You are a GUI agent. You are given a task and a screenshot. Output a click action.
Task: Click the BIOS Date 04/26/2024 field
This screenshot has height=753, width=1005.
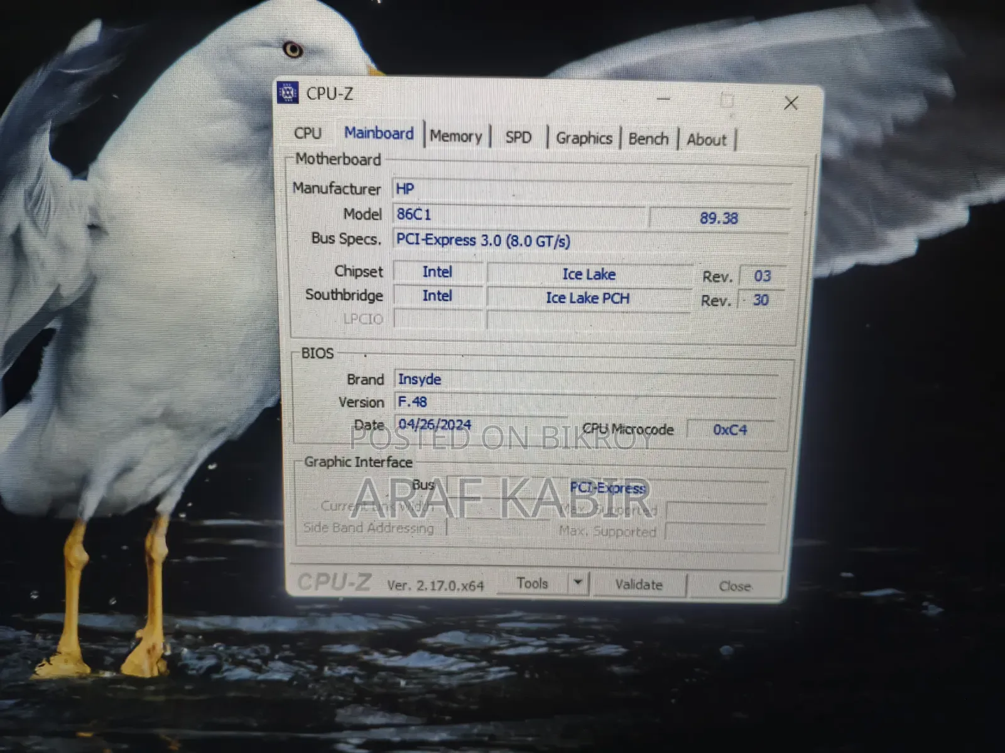tap(481, 425)
